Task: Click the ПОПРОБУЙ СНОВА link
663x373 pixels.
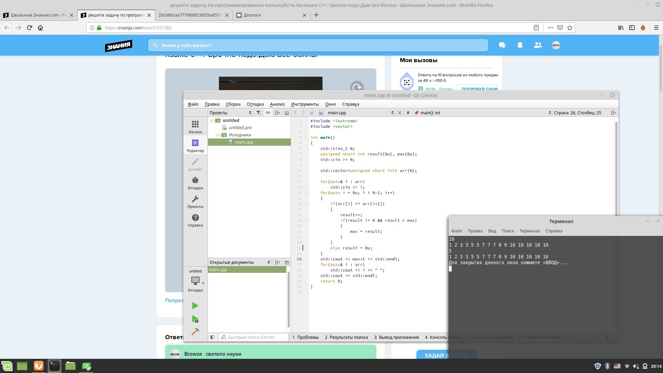Action: [x=479, y=89]
